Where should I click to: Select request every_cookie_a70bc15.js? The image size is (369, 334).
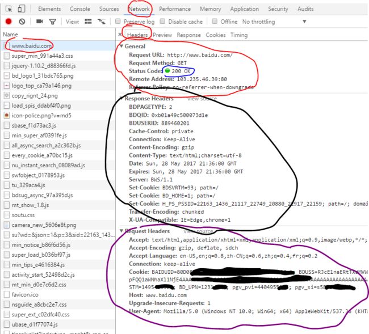click(58, 155)
